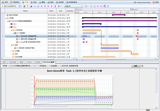
Task: Click the second purple indent arrow icon
Action: click(x=45, y=6)
